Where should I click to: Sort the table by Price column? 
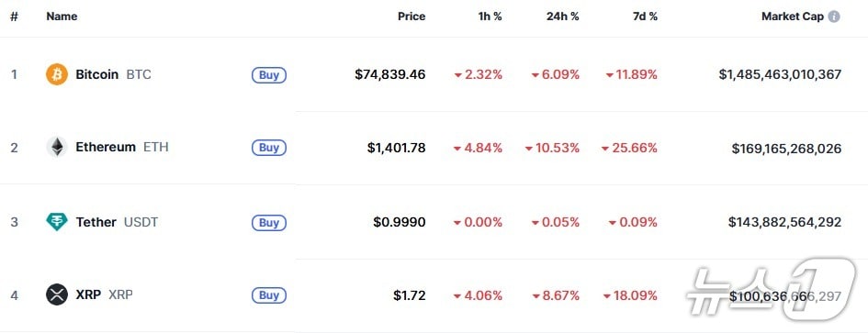click(x=411, y=17)
